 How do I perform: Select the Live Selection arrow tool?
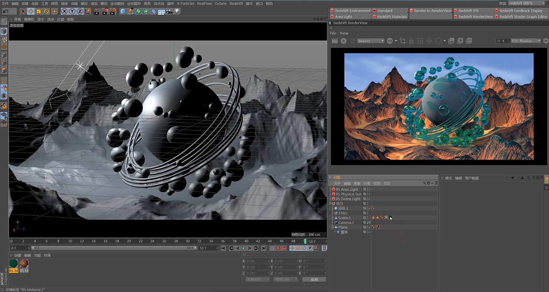[23, 11]
